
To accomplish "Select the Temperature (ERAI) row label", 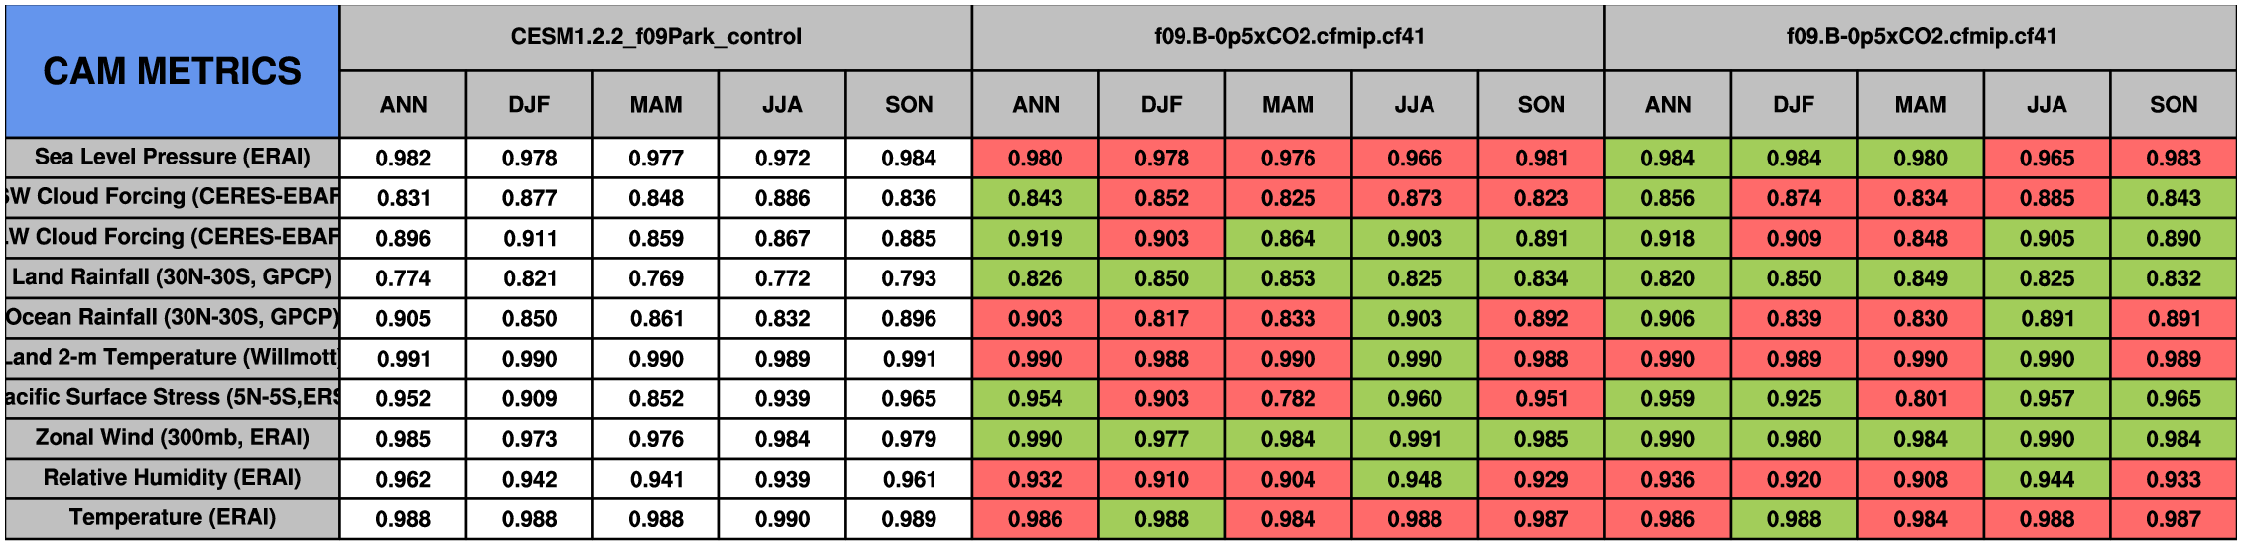I will pyautogui.click(x=172, y=518).
